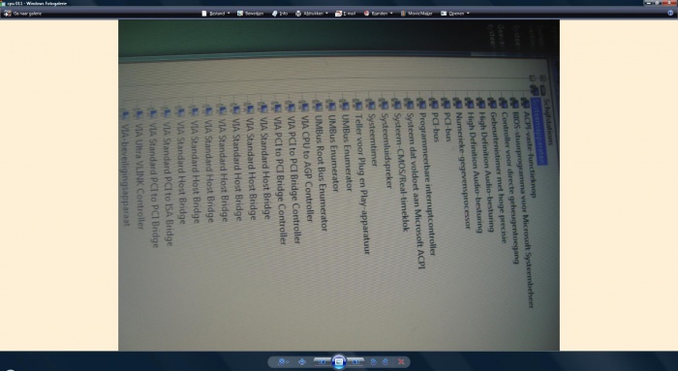Screen dimensions: 678x371
Task: Expand the Branden dropdown menu
Action: pyautogui.click(x=379, y=14)
